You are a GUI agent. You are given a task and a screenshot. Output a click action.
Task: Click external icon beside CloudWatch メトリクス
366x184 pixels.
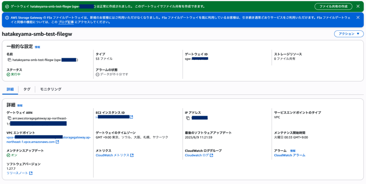point(132,155)
